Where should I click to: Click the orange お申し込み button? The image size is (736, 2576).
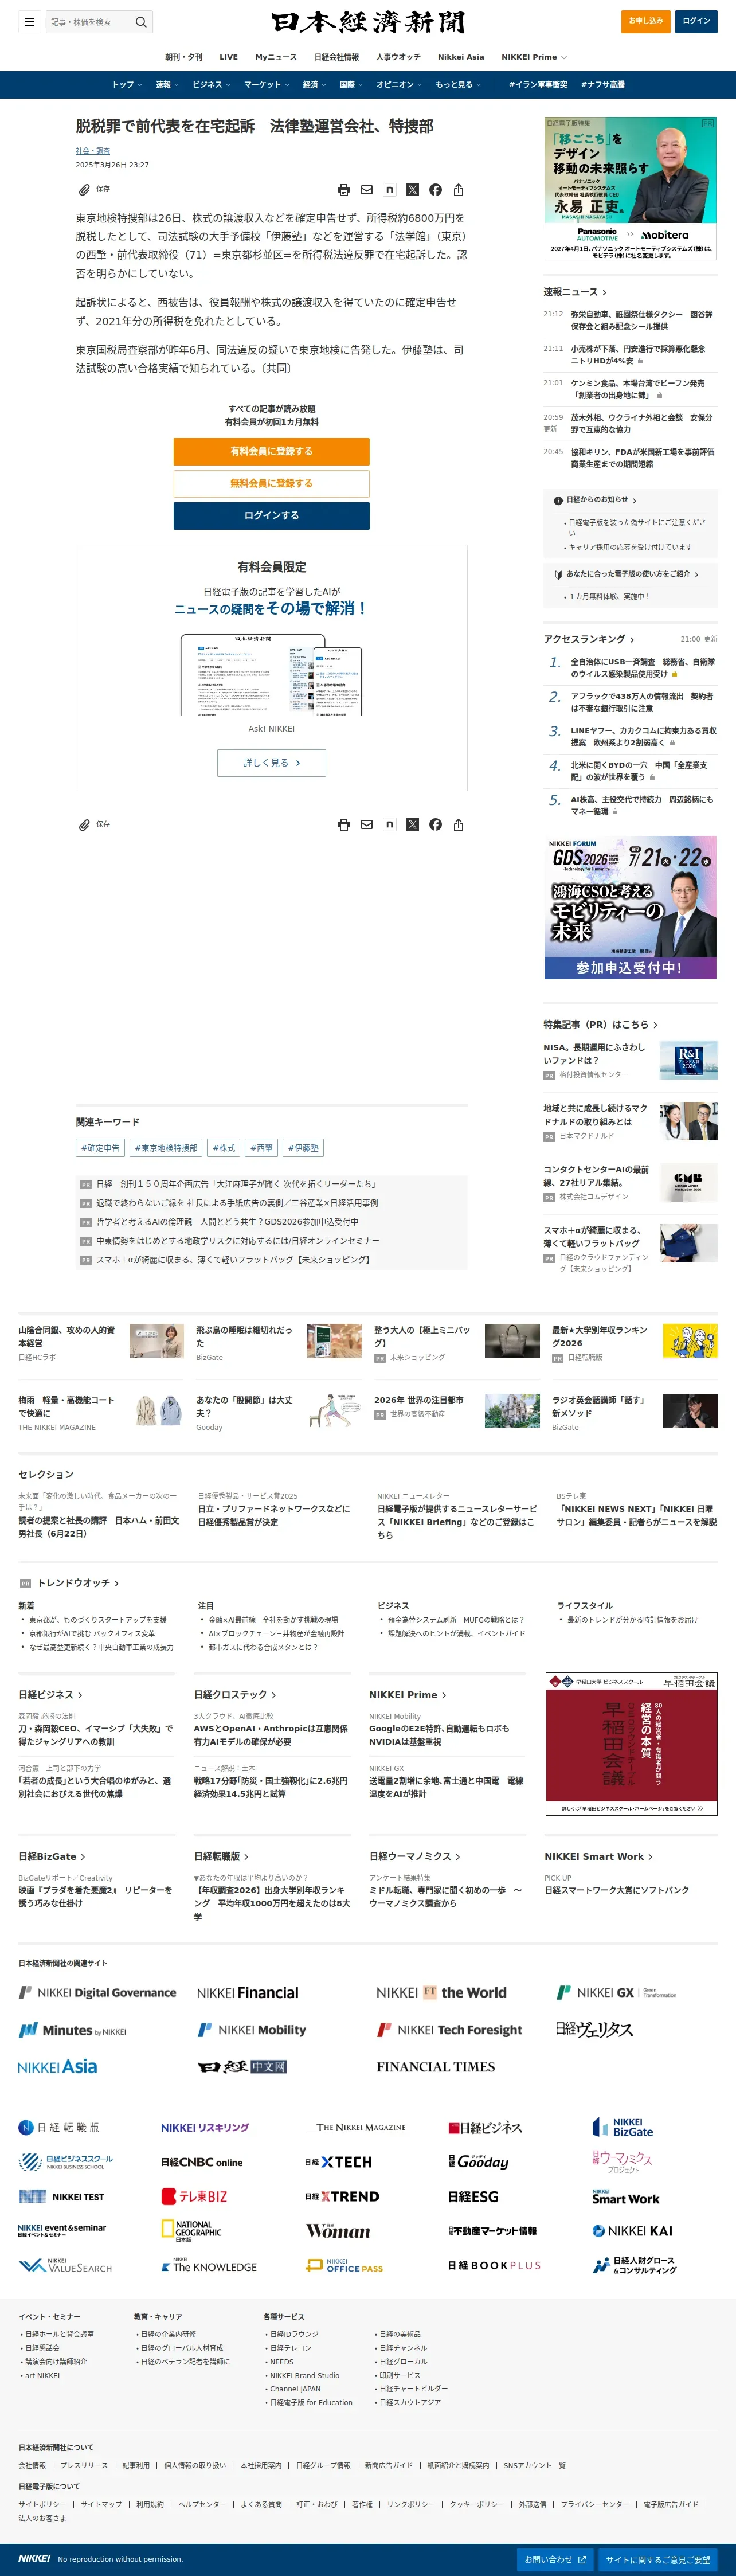point(646,21)
